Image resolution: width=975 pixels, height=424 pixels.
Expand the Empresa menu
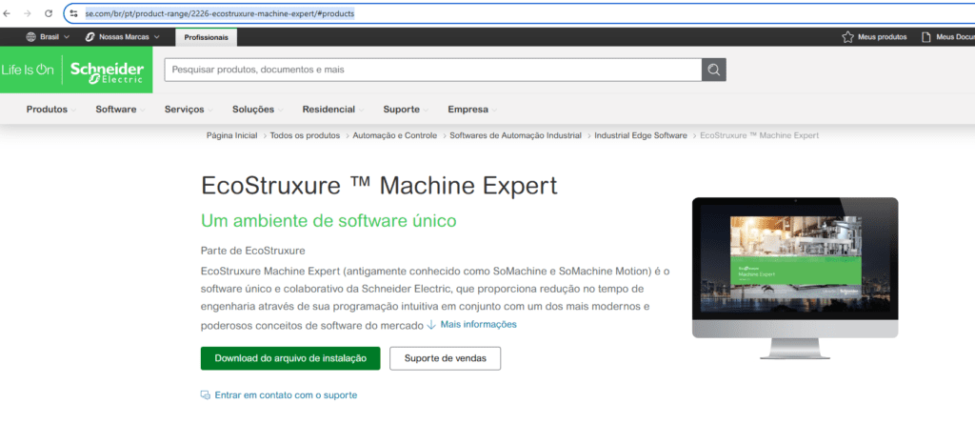pos(472,110)
